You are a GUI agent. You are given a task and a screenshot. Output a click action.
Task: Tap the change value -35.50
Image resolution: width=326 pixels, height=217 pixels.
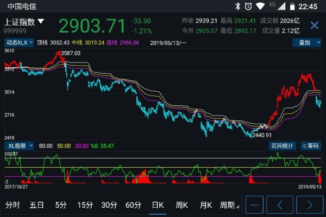coord(141,21)
